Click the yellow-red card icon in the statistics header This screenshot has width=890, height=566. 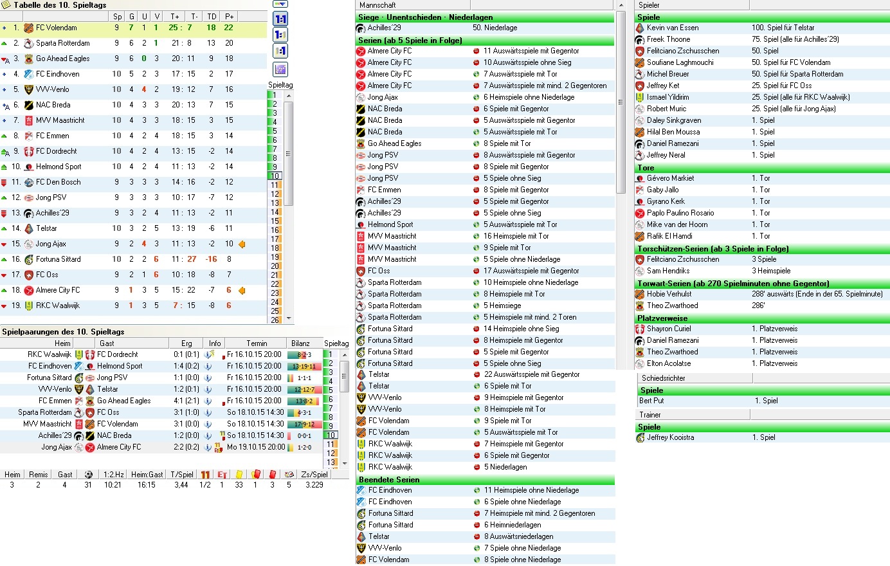coord(256,475)
